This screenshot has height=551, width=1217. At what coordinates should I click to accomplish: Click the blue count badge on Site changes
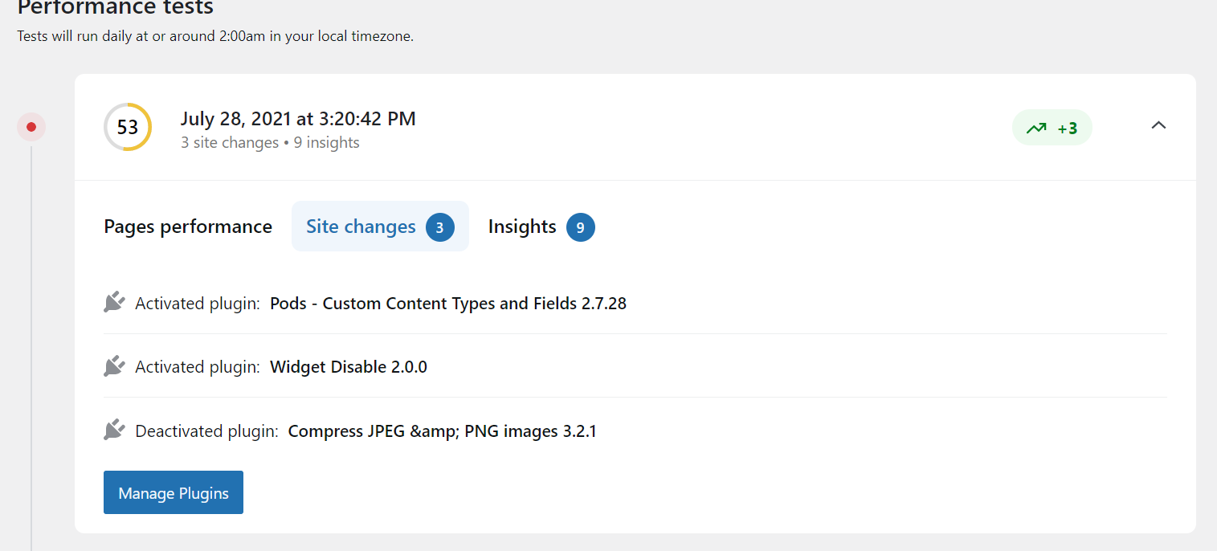tap(439, 227)
